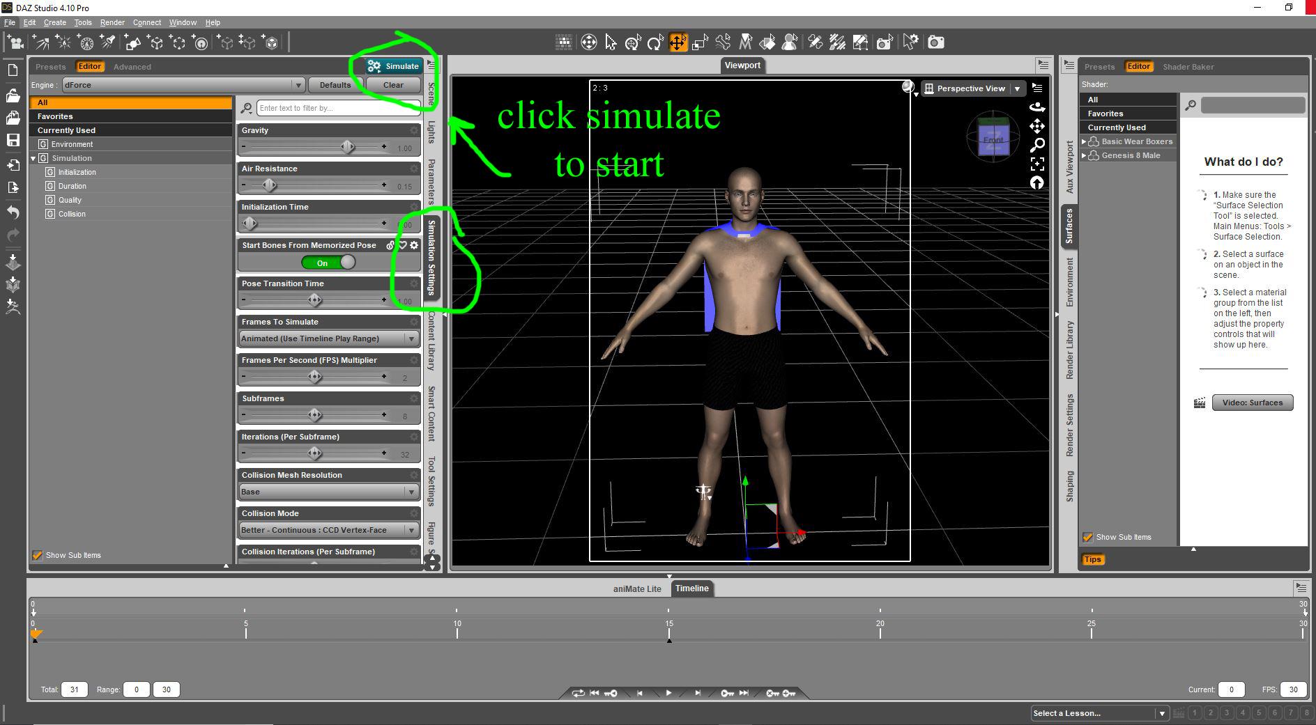The height and width of the screenshot is (725, 1316).
Task: Choose the Geometry Editor tool
Action: (861, 42)
